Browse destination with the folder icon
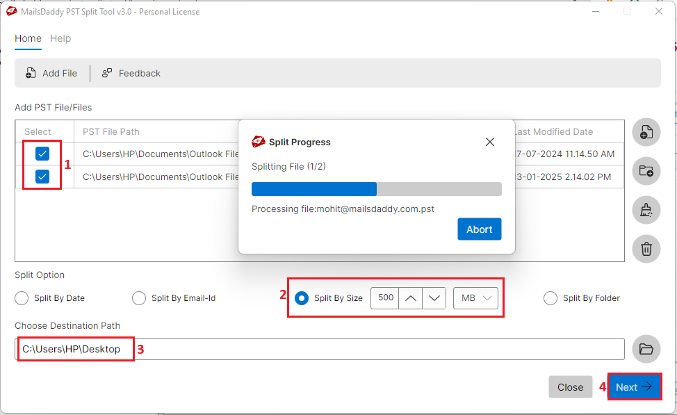The height and width of the screenshot is (415, 677). click(x=646, y=349)
